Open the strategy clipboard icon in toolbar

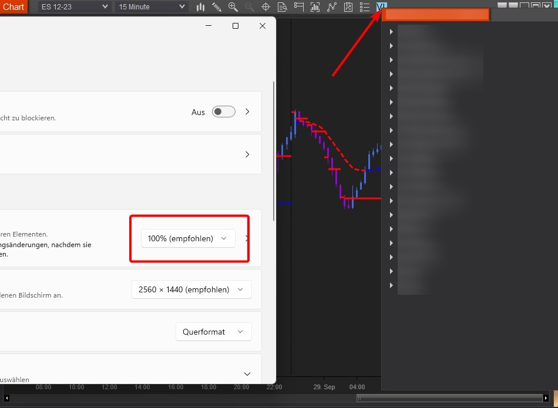tap(348, 7)
